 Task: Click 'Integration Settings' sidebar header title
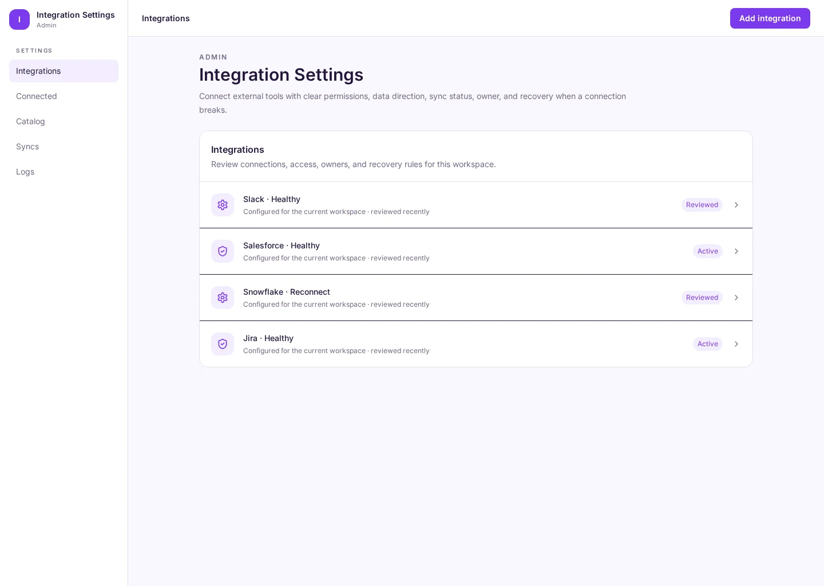[x=76, y=15]
